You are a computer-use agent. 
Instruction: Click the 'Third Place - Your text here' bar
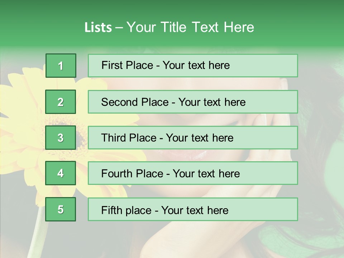[x=193, y=138]
